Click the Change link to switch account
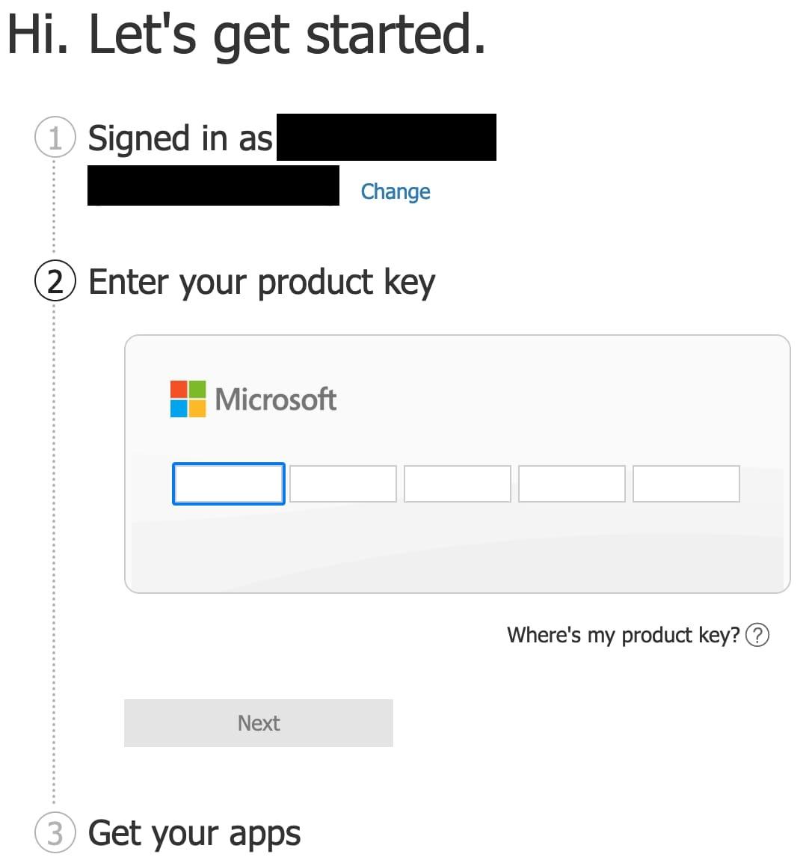The height and width of the screenshot is (866, 809). 396,191
